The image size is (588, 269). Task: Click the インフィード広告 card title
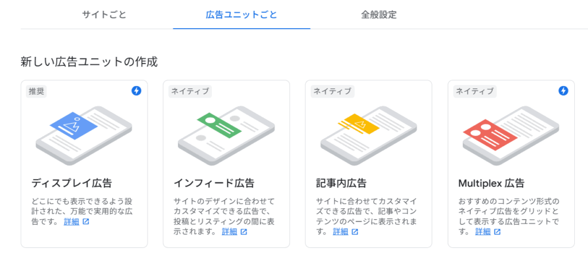214,183
